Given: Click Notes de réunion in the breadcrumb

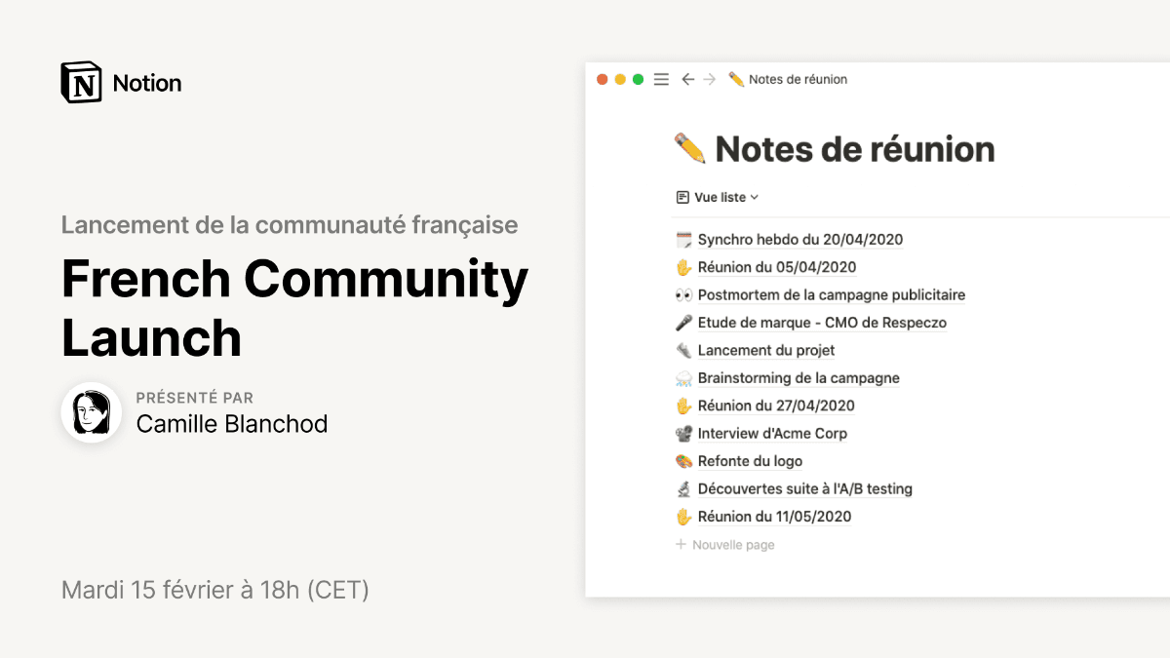Looking at the screenshot, I should (x=799, y=80).
